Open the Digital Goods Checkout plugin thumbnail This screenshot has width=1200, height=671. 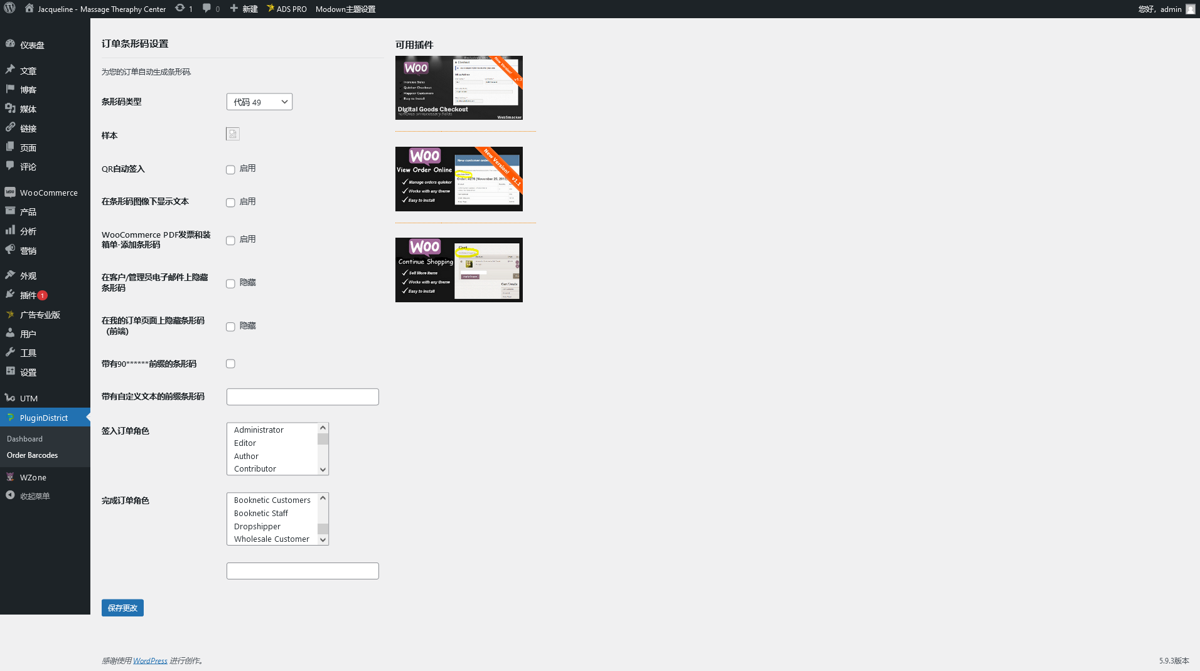[459, 88]
